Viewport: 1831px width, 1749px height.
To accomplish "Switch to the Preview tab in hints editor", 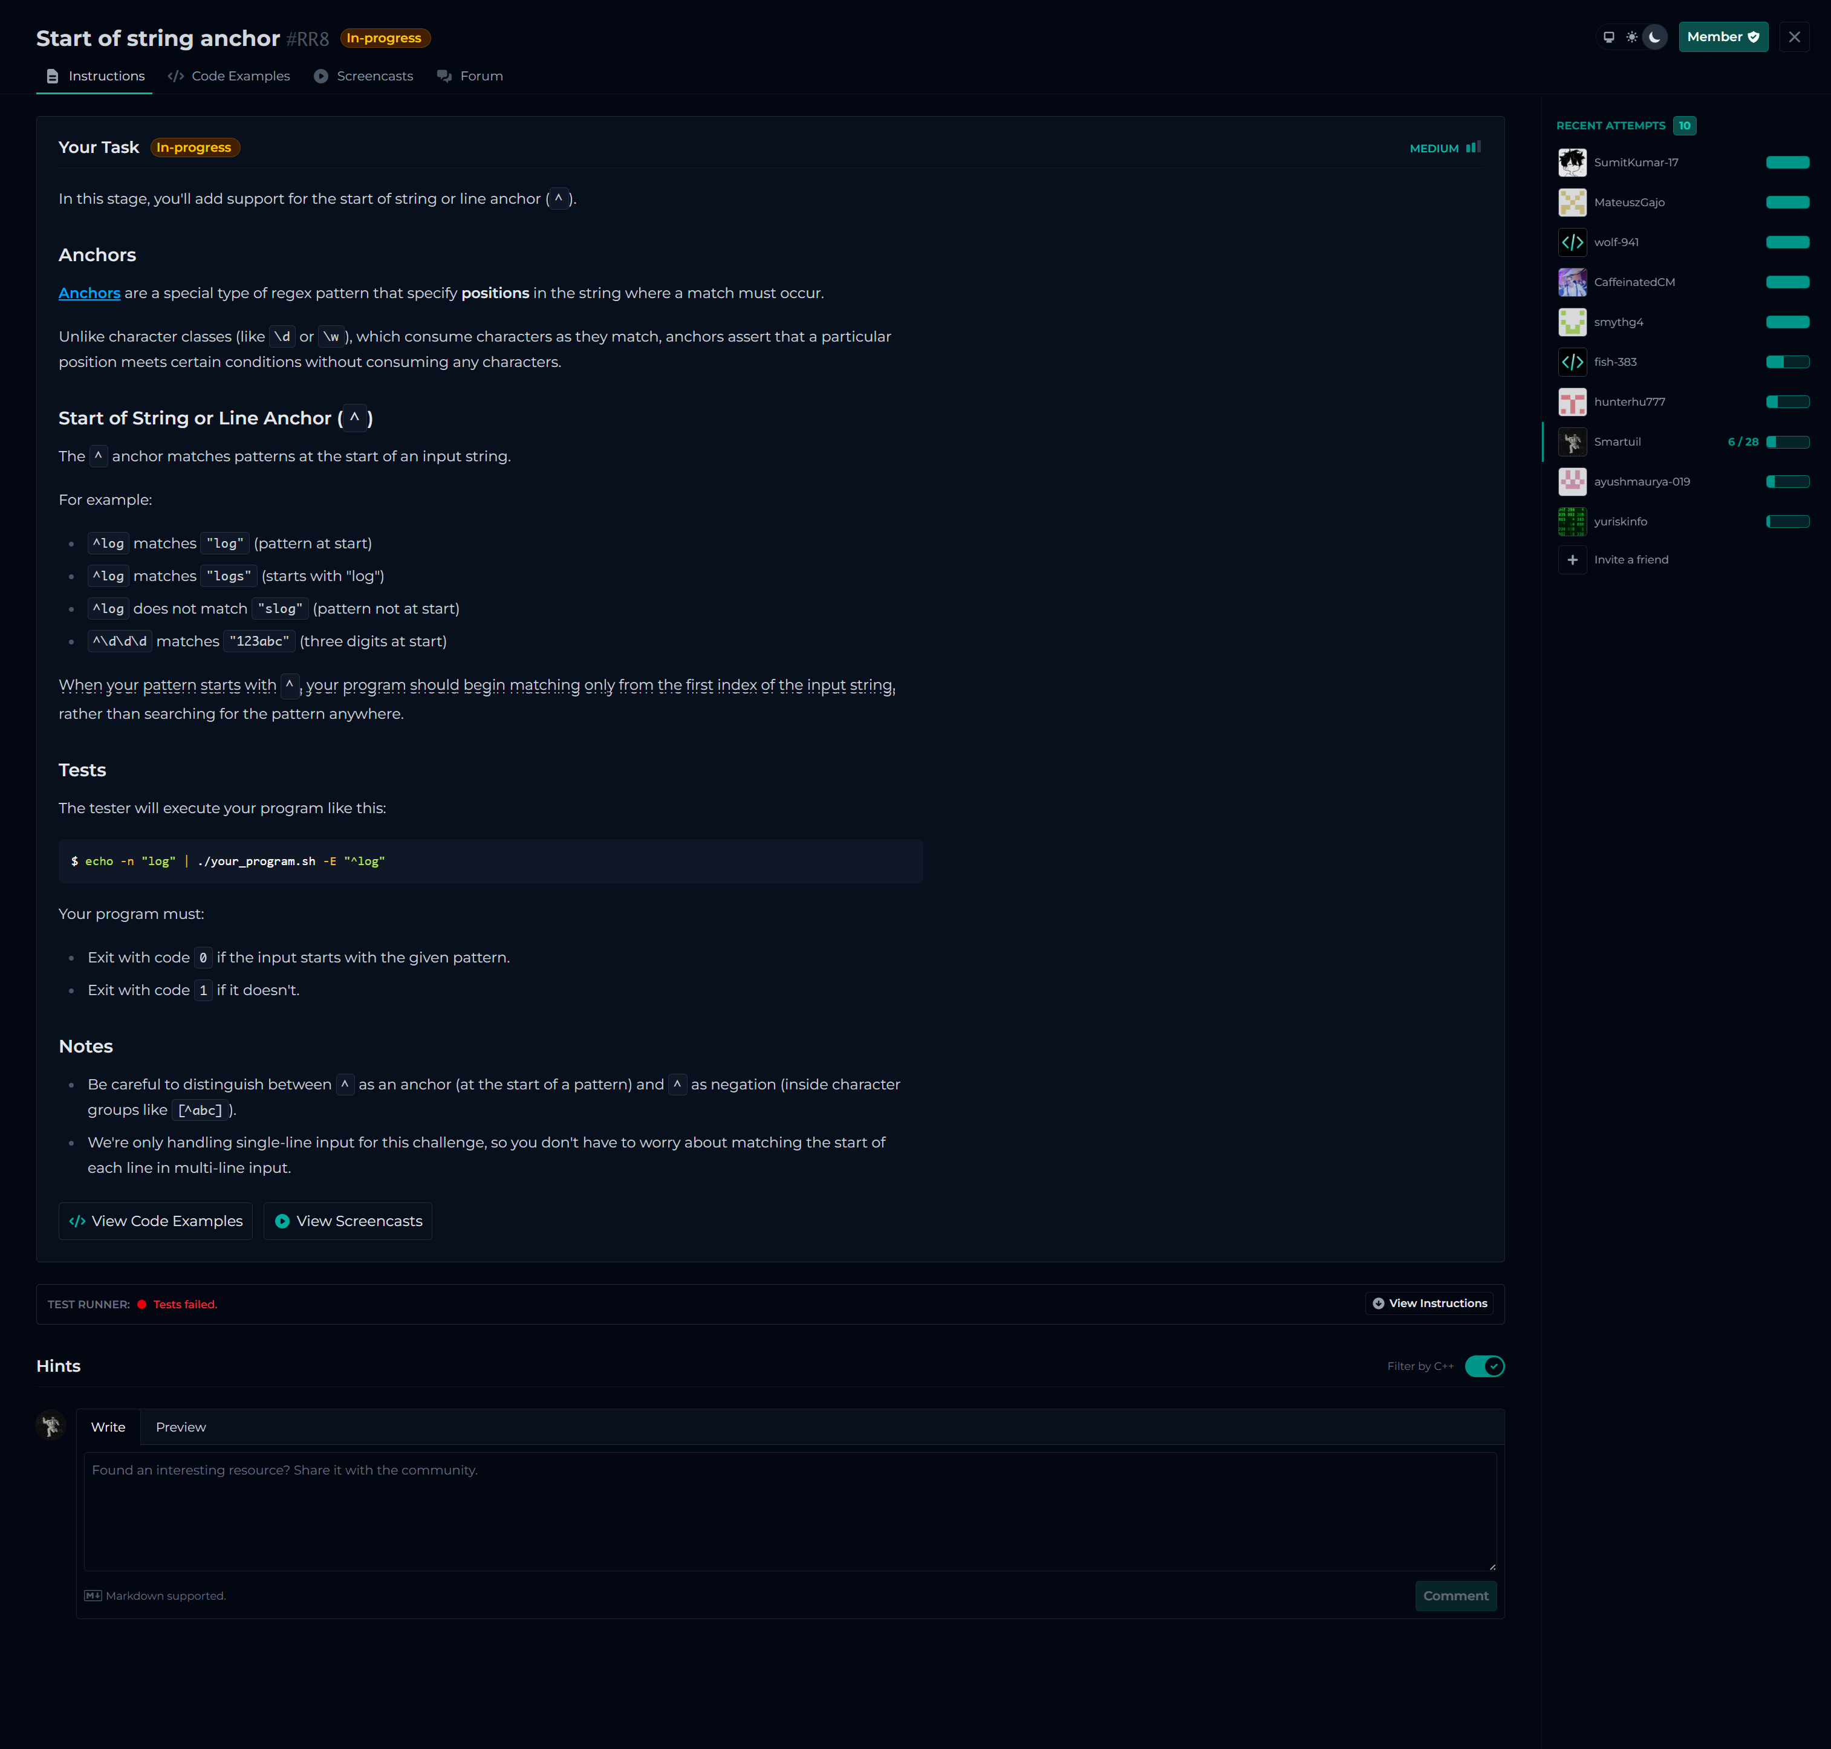I will [x=181, y=1427].
